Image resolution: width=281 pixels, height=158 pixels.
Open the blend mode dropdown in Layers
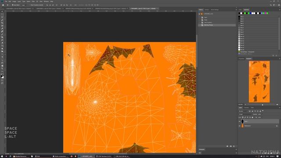pyautogui.click(x=245, y=114)
